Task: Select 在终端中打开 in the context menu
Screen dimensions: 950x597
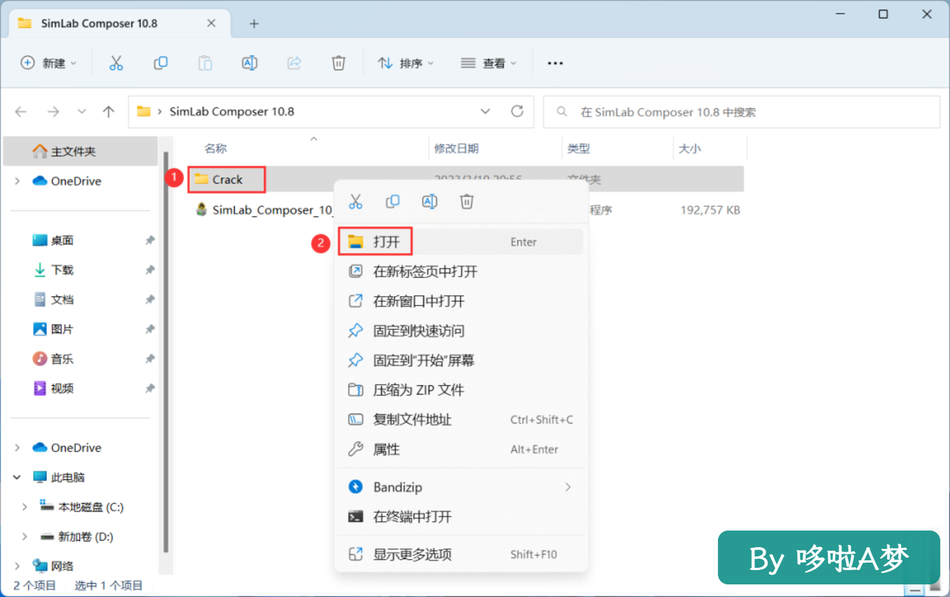Action: 461,517
